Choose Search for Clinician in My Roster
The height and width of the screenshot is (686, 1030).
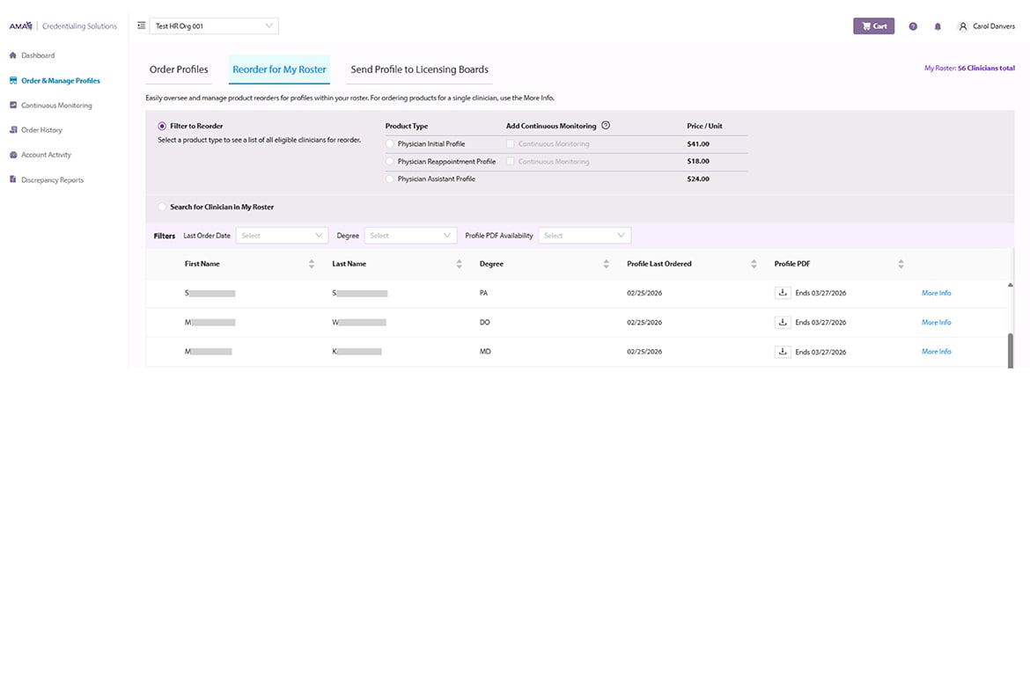click(x=162, y=208)
